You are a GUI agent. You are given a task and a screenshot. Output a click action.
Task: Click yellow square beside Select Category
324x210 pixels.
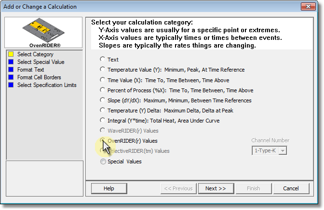tap(11, 54)
